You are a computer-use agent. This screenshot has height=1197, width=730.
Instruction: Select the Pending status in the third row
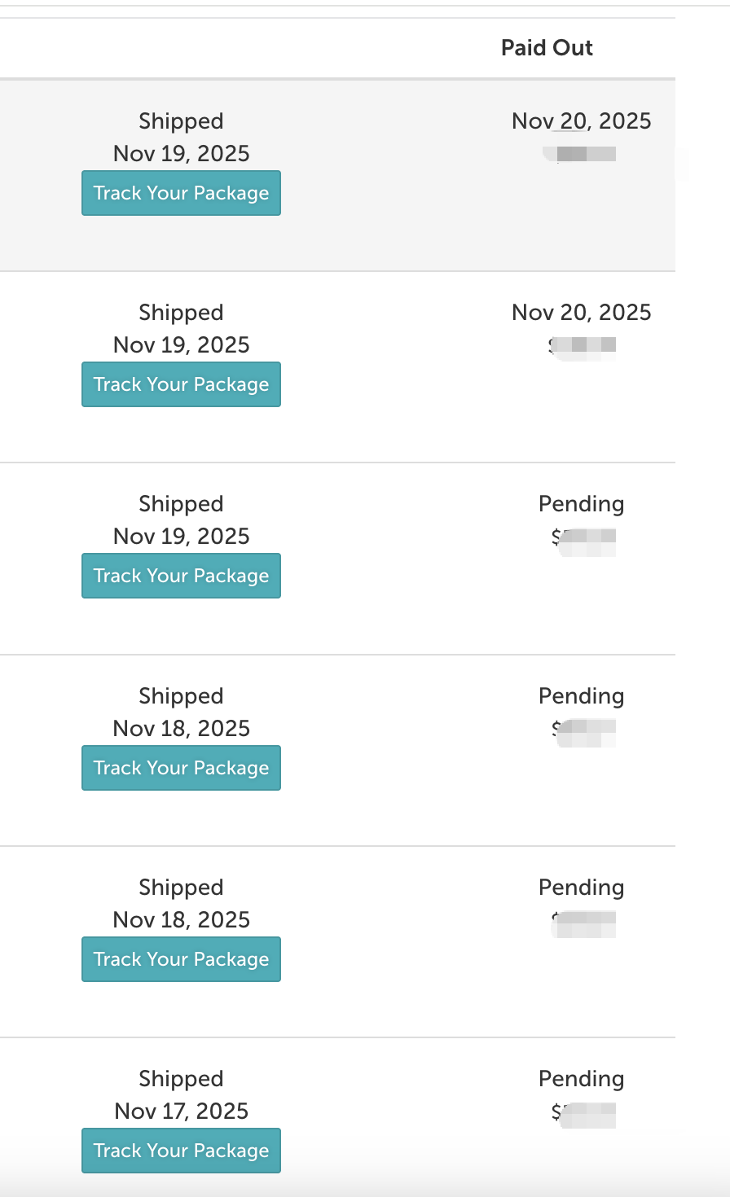tap(581, 504)
